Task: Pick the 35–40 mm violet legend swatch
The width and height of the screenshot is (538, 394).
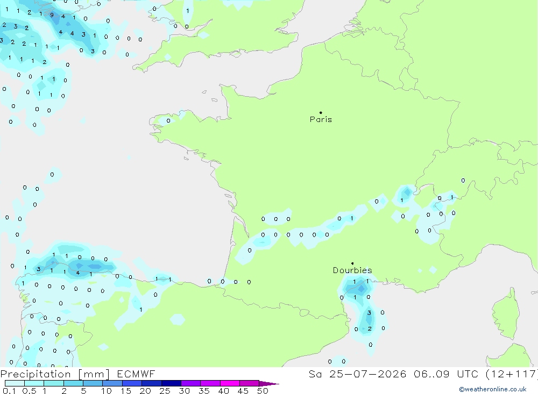Action: pyautogui.click(x=210, y=383)
